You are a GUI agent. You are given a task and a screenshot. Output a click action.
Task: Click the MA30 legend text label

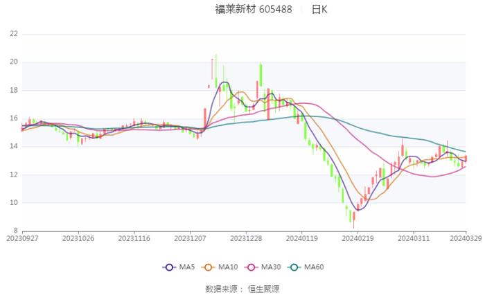coord(270,267)
